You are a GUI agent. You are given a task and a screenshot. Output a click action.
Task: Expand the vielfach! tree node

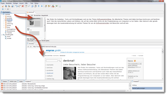4,22
